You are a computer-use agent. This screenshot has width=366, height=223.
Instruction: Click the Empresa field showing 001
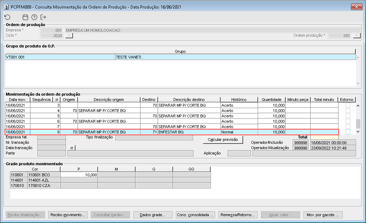(51, 30)
